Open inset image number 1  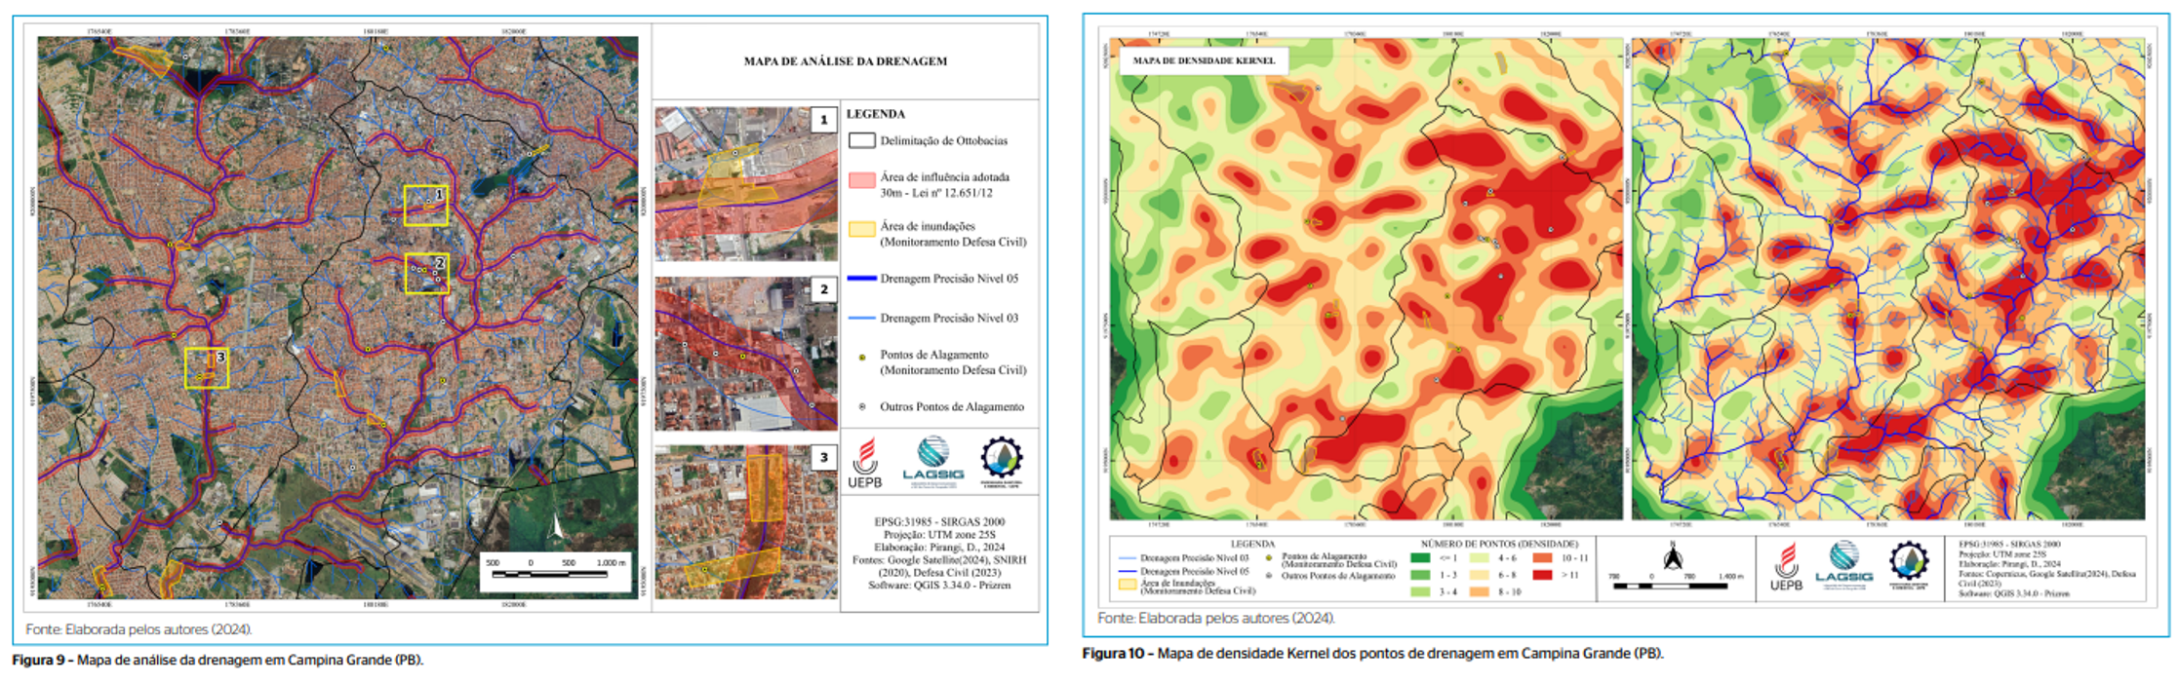click(746, 183)
